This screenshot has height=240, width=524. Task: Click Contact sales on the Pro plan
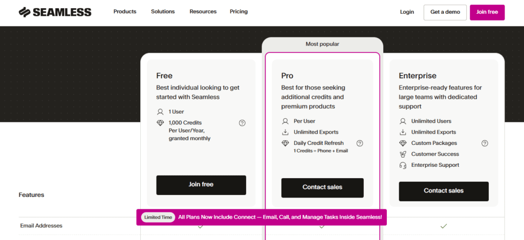322,187
